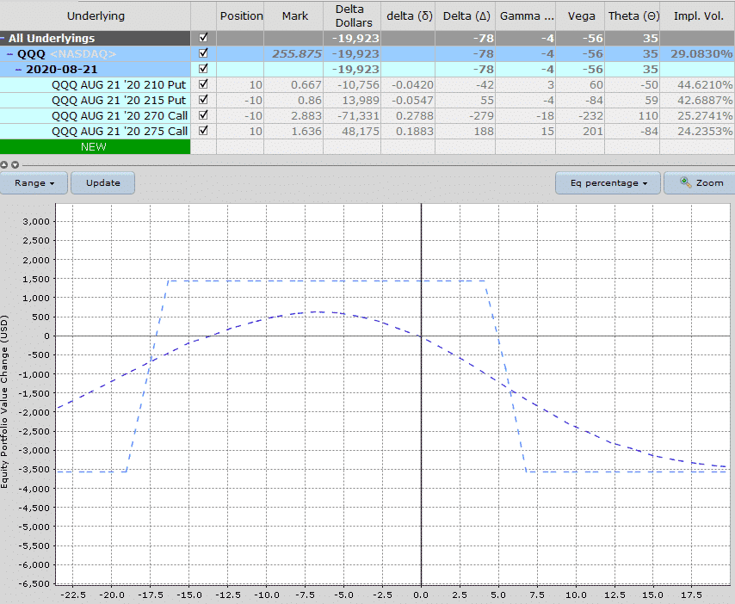Click mark value 2.883
This screenshot has height=604, width=735.
pyautogui.click(x=306, y=116)
